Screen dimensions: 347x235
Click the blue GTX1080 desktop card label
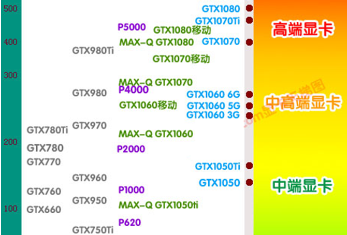(221, 9)
